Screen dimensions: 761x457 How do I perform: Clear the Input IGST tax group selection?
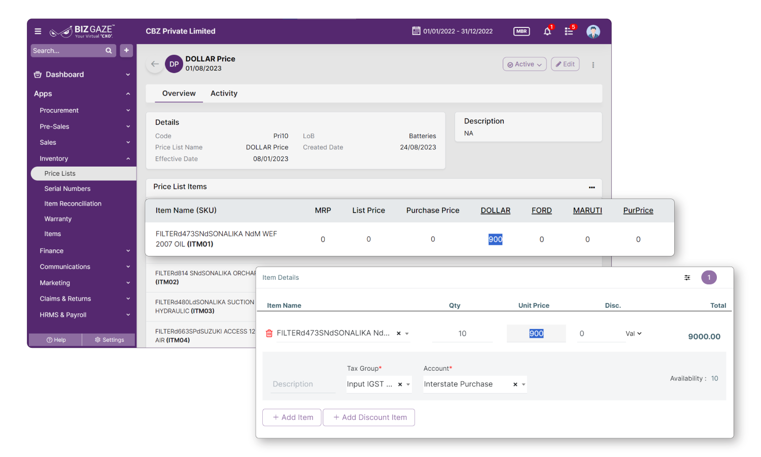400,384
